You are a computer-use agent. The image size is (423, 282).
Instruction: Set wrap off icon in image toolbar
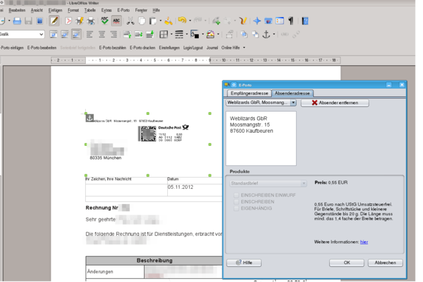coord(54,34)
